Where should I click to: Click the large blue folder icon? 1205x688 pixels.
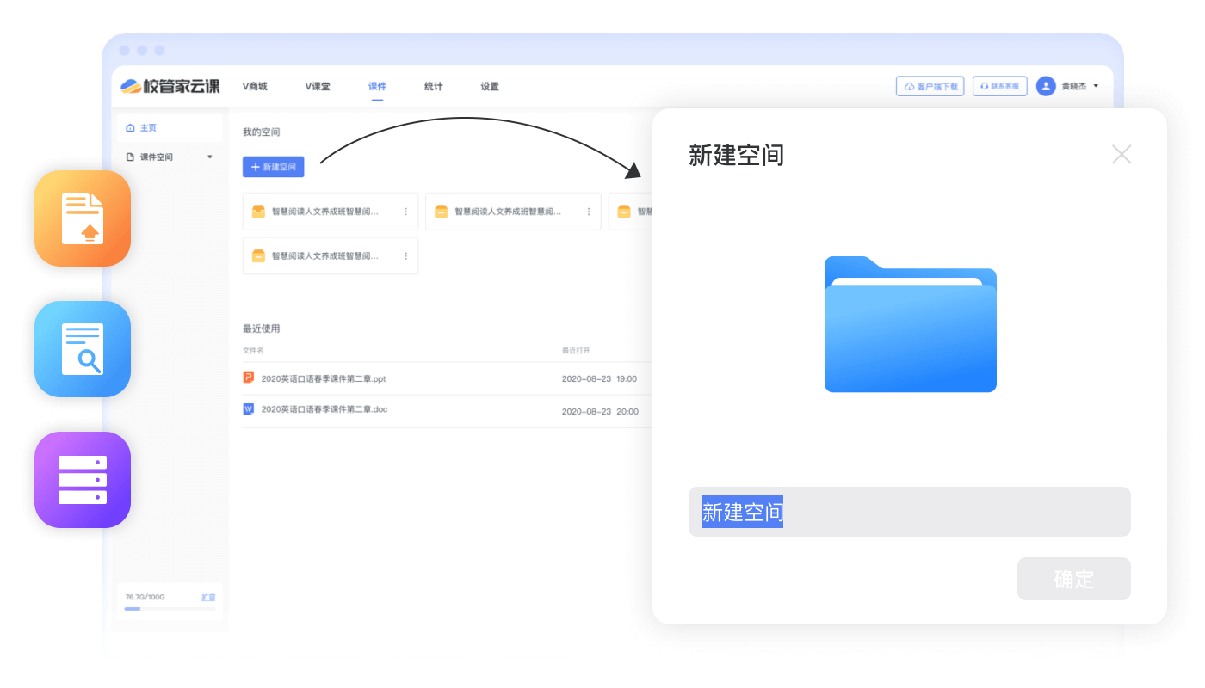[x=910, y=325]
